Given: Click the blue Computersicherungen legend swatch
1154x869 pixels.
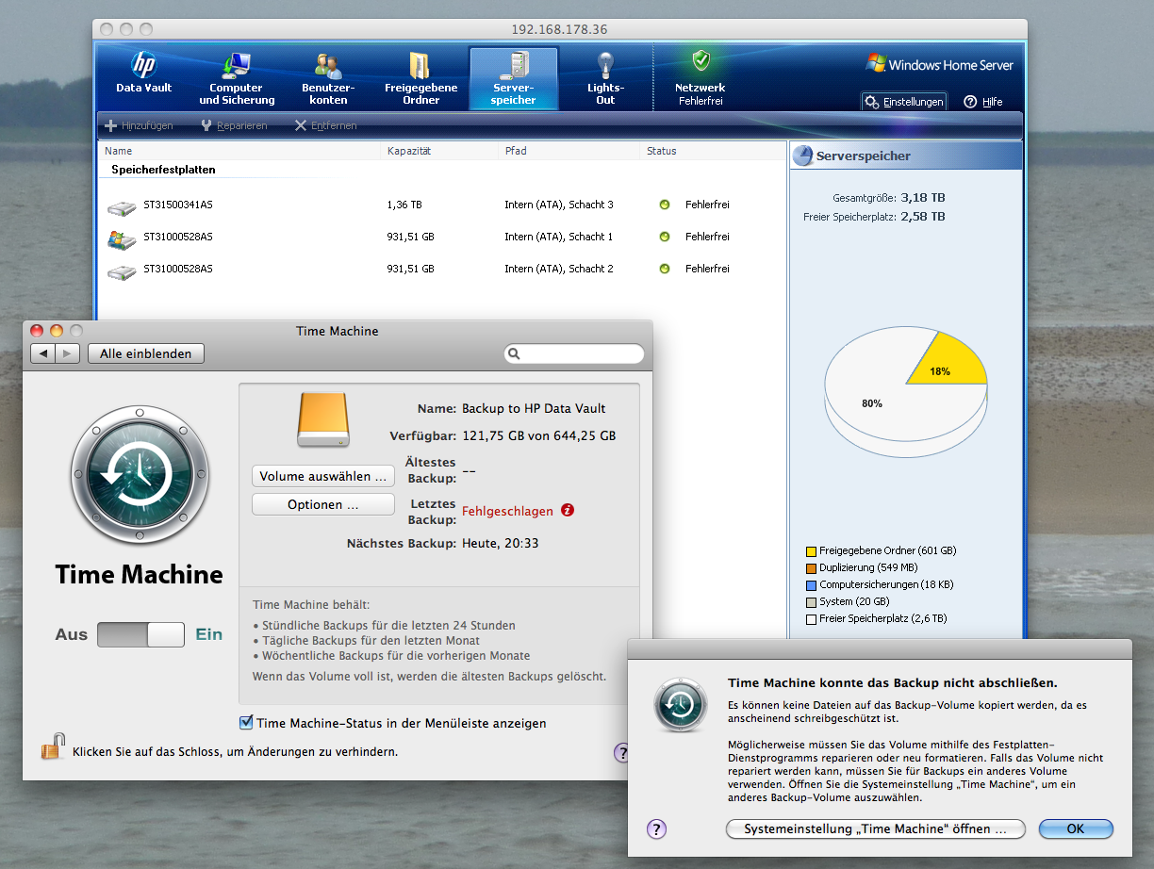Looking at the screenshot, I should click(x=811, y=584).
